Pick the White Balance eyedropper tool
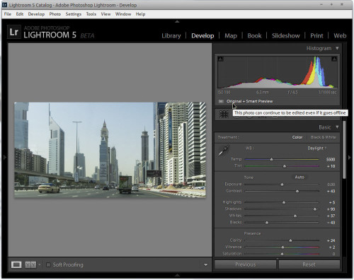The height and width of the screenshot is (280, 354). [224, 151]
